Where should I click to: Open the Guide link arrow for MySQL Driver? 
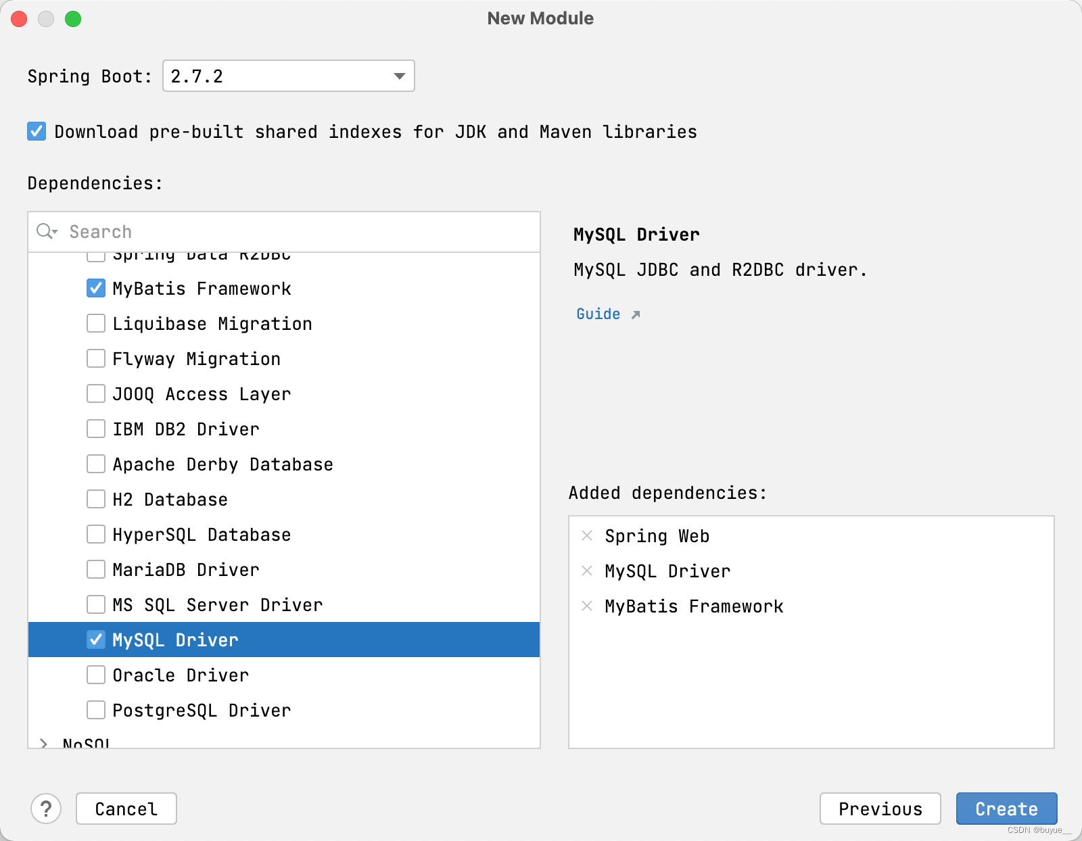[634, 314]
